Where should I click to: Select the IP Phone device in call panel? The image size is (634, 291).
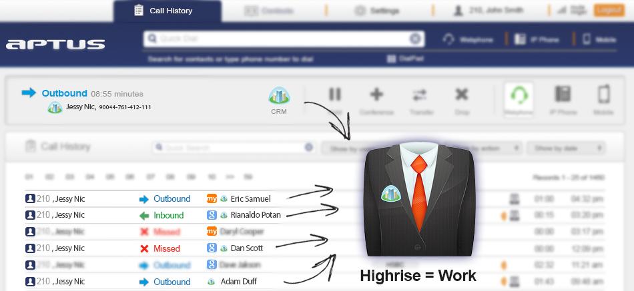(x=563, y=95)
